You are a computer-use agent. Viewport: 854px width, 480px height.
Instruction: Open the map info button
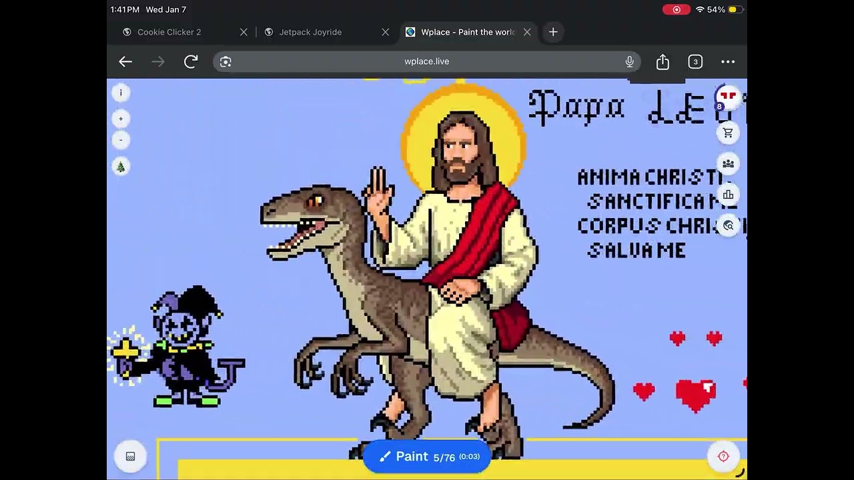[121, 93]
